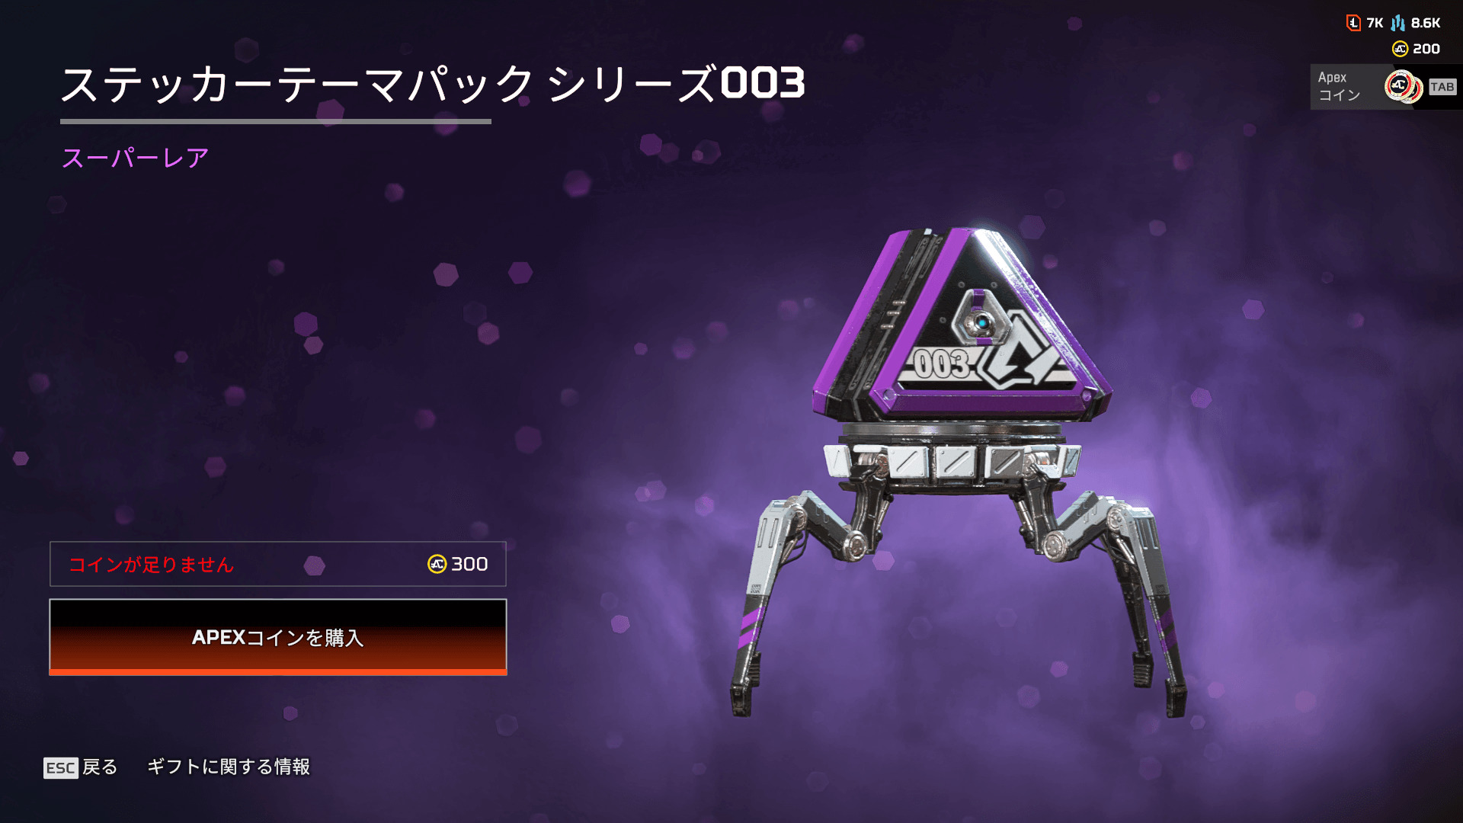Click the 200 Apex Coins balance
Screen dimensions: 1463x823
[1426, 49]
